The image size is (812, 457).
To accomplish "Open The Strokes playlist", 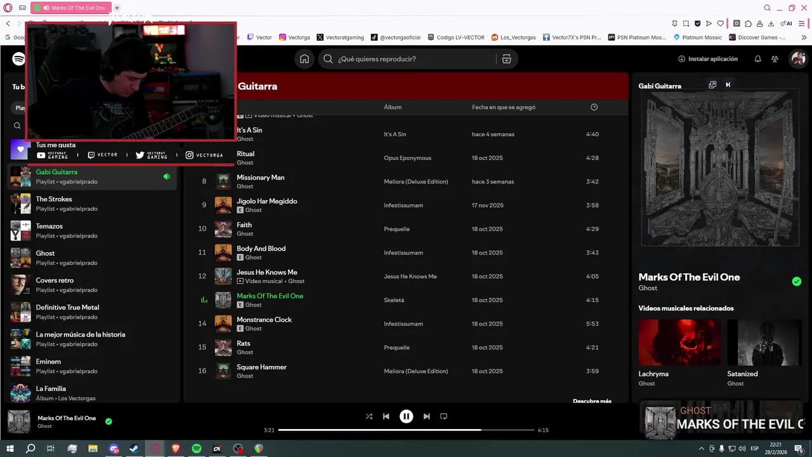I will click(93, 204).
